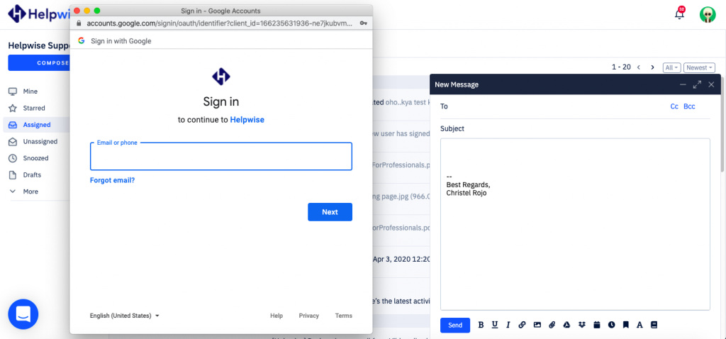
Task: Open the chat support bubble
Action: [23, 314]
